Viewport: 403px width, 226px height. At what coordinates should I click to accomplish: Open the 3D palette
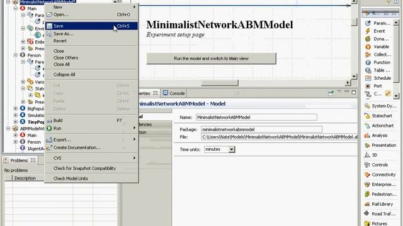[371, 155]
